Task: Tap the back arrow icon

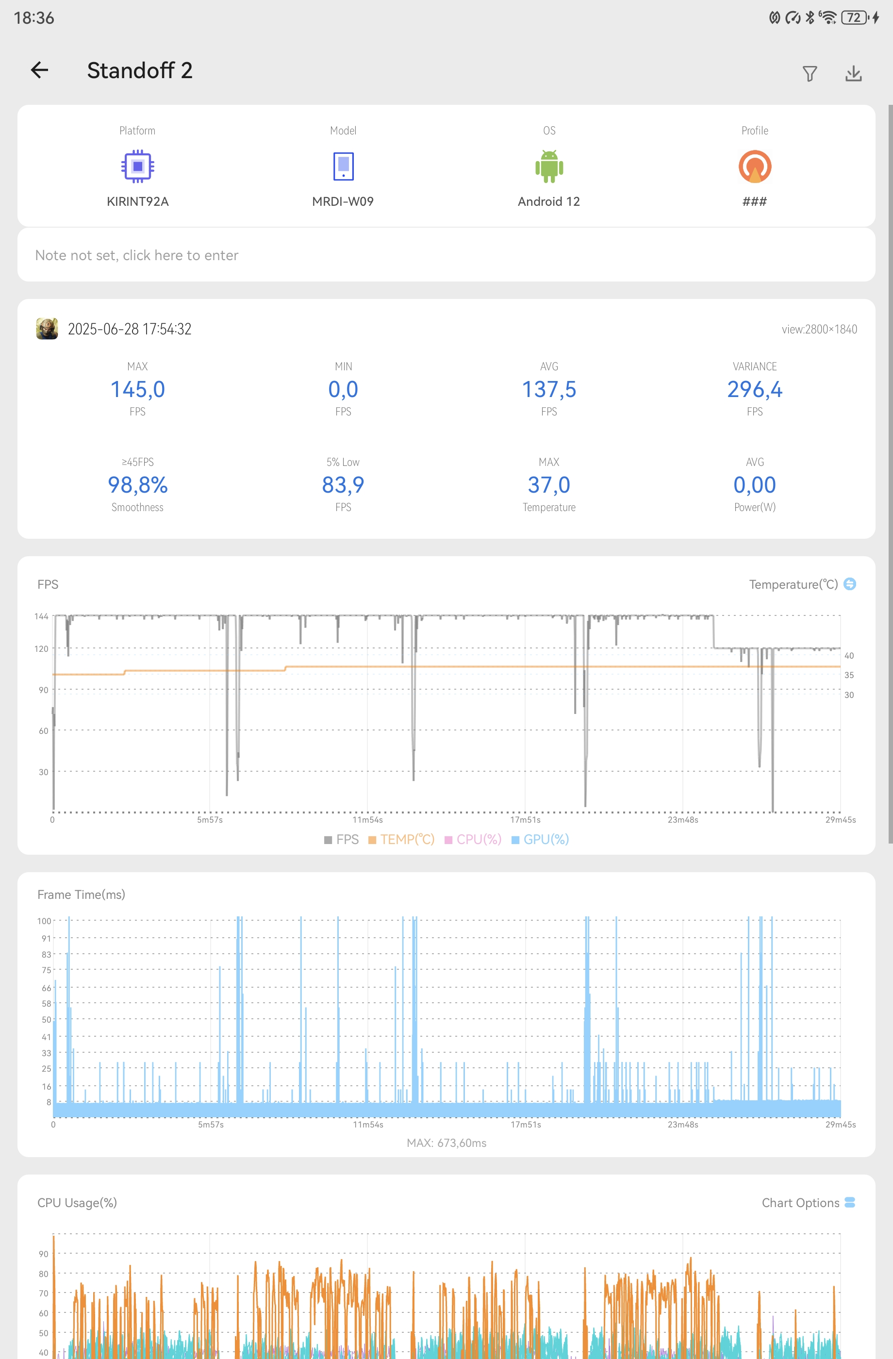Action: click(39, 70)
